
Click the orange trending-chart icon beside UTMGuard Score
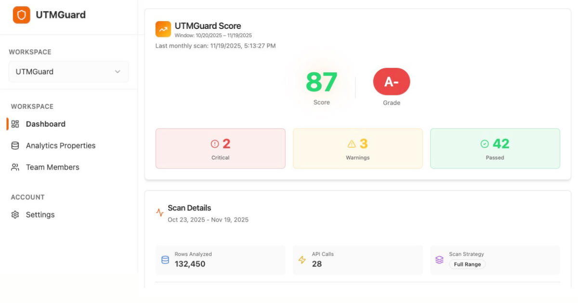point(163,29)
